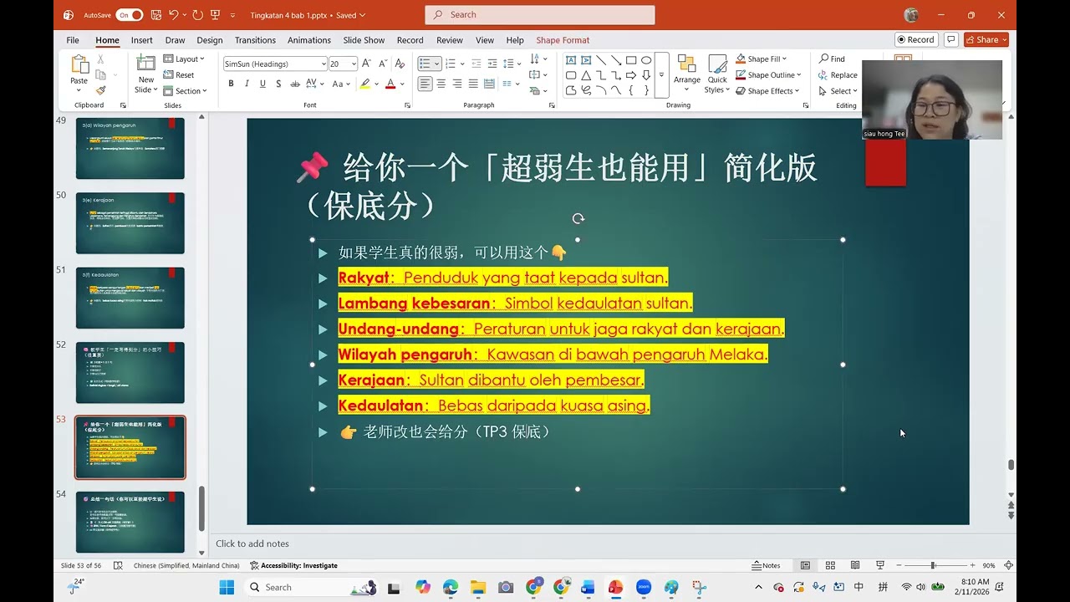Viewport: 1070px width, 602px height.
Task: Select the Isosceles Triangle shape
Action: (x=586, y=75)
